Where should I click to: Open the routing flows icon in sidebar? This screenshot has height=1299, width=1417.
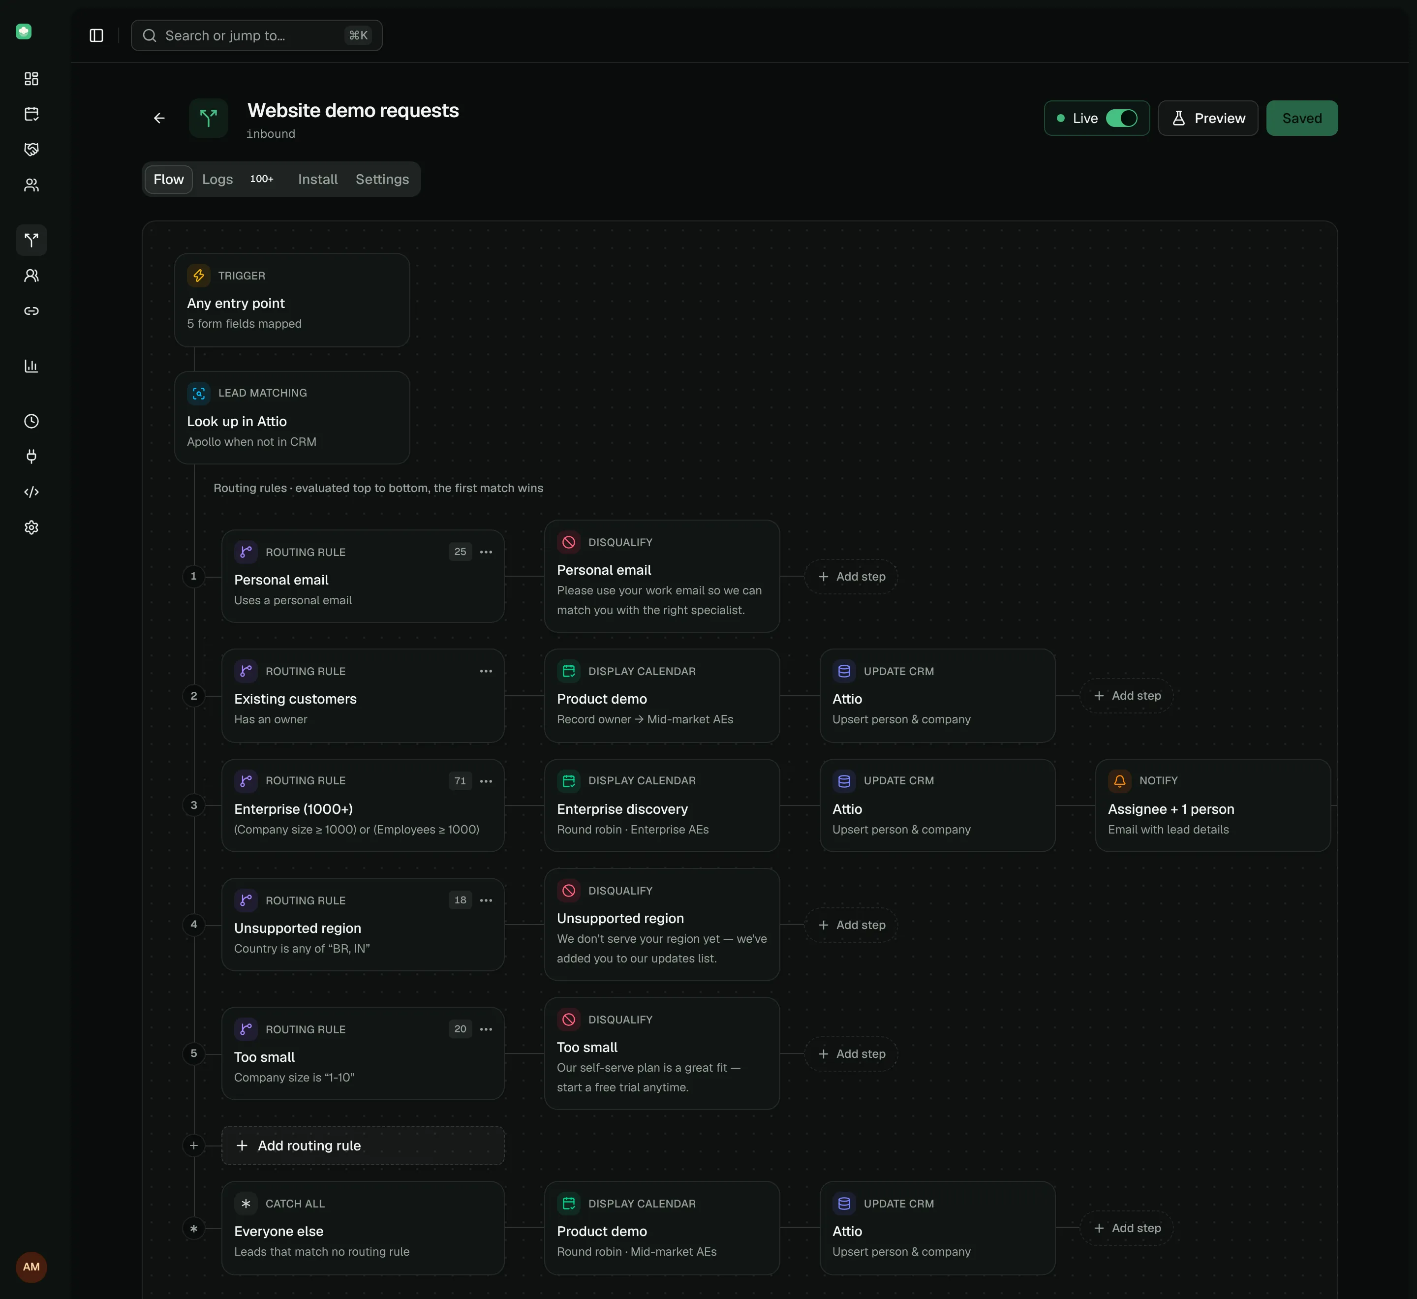pos(31,240)
